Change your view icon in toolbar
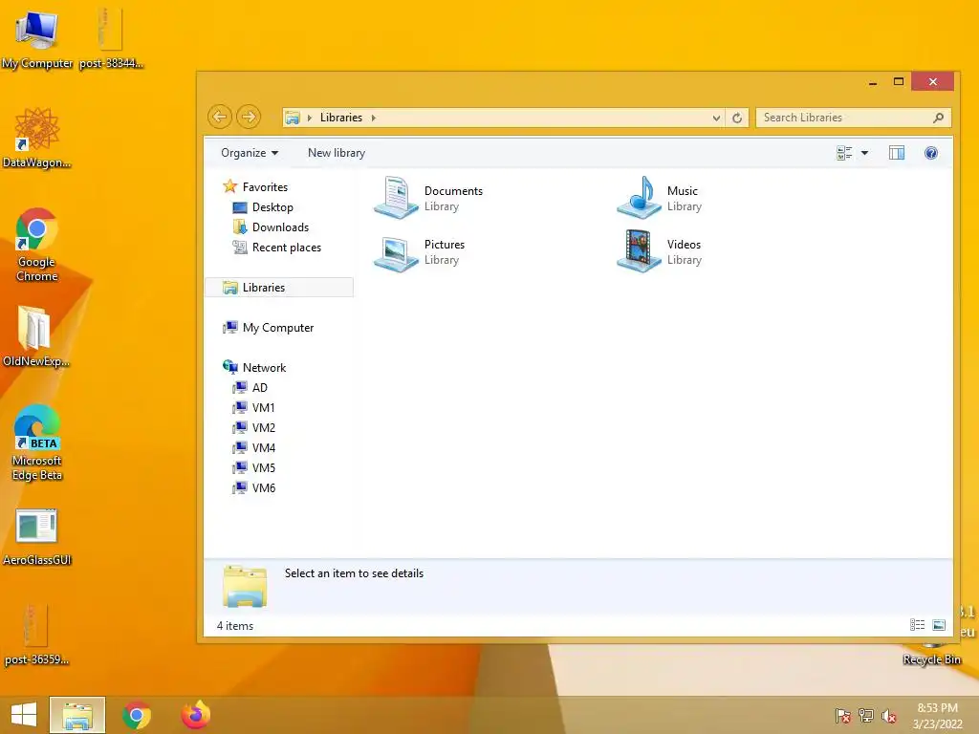Screen dimensions: 979x734 [x=844, y=153]
